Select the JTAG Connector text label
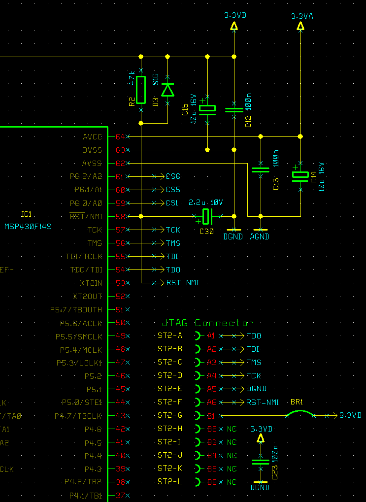The width and height of the screenshot is (366, 502). (x=208, y=323)
